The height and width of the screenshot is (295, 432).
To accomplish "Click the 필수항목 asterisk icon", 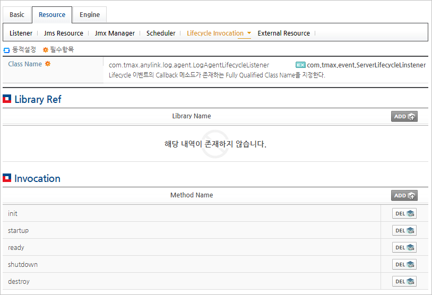I will 46,50.
